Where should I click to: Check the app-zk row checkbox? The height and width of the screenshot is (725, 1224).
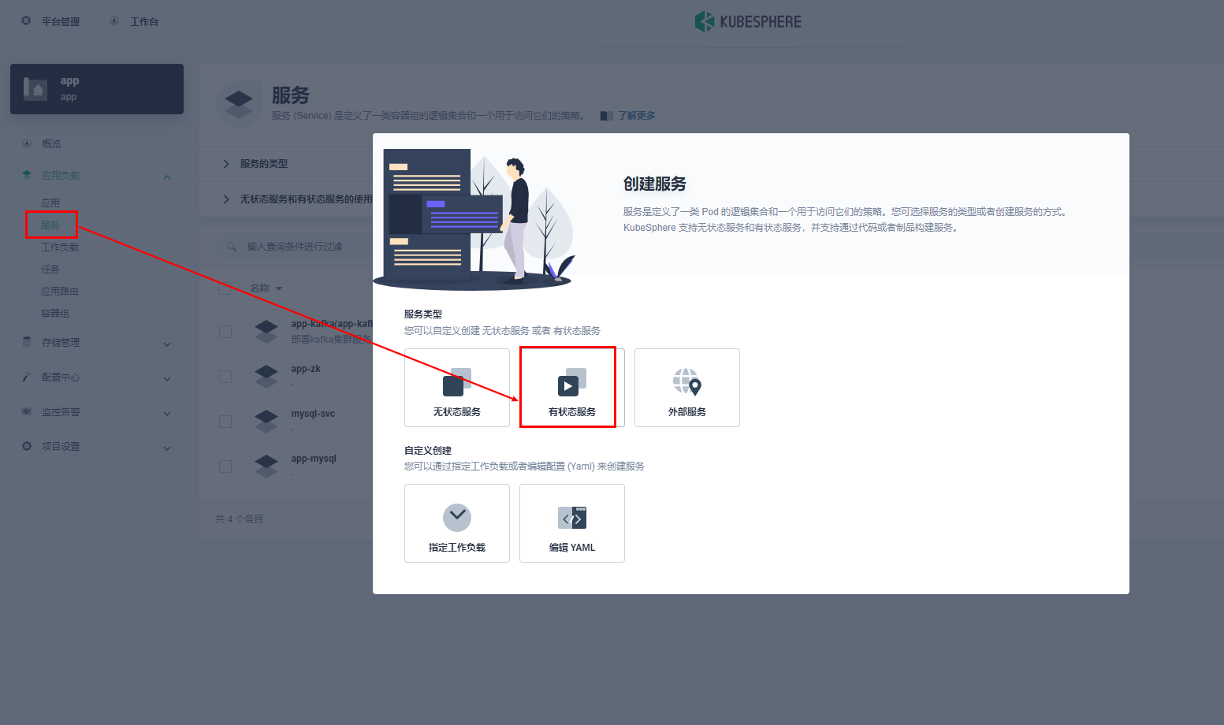pyautogui.click(x=225, y=377)
